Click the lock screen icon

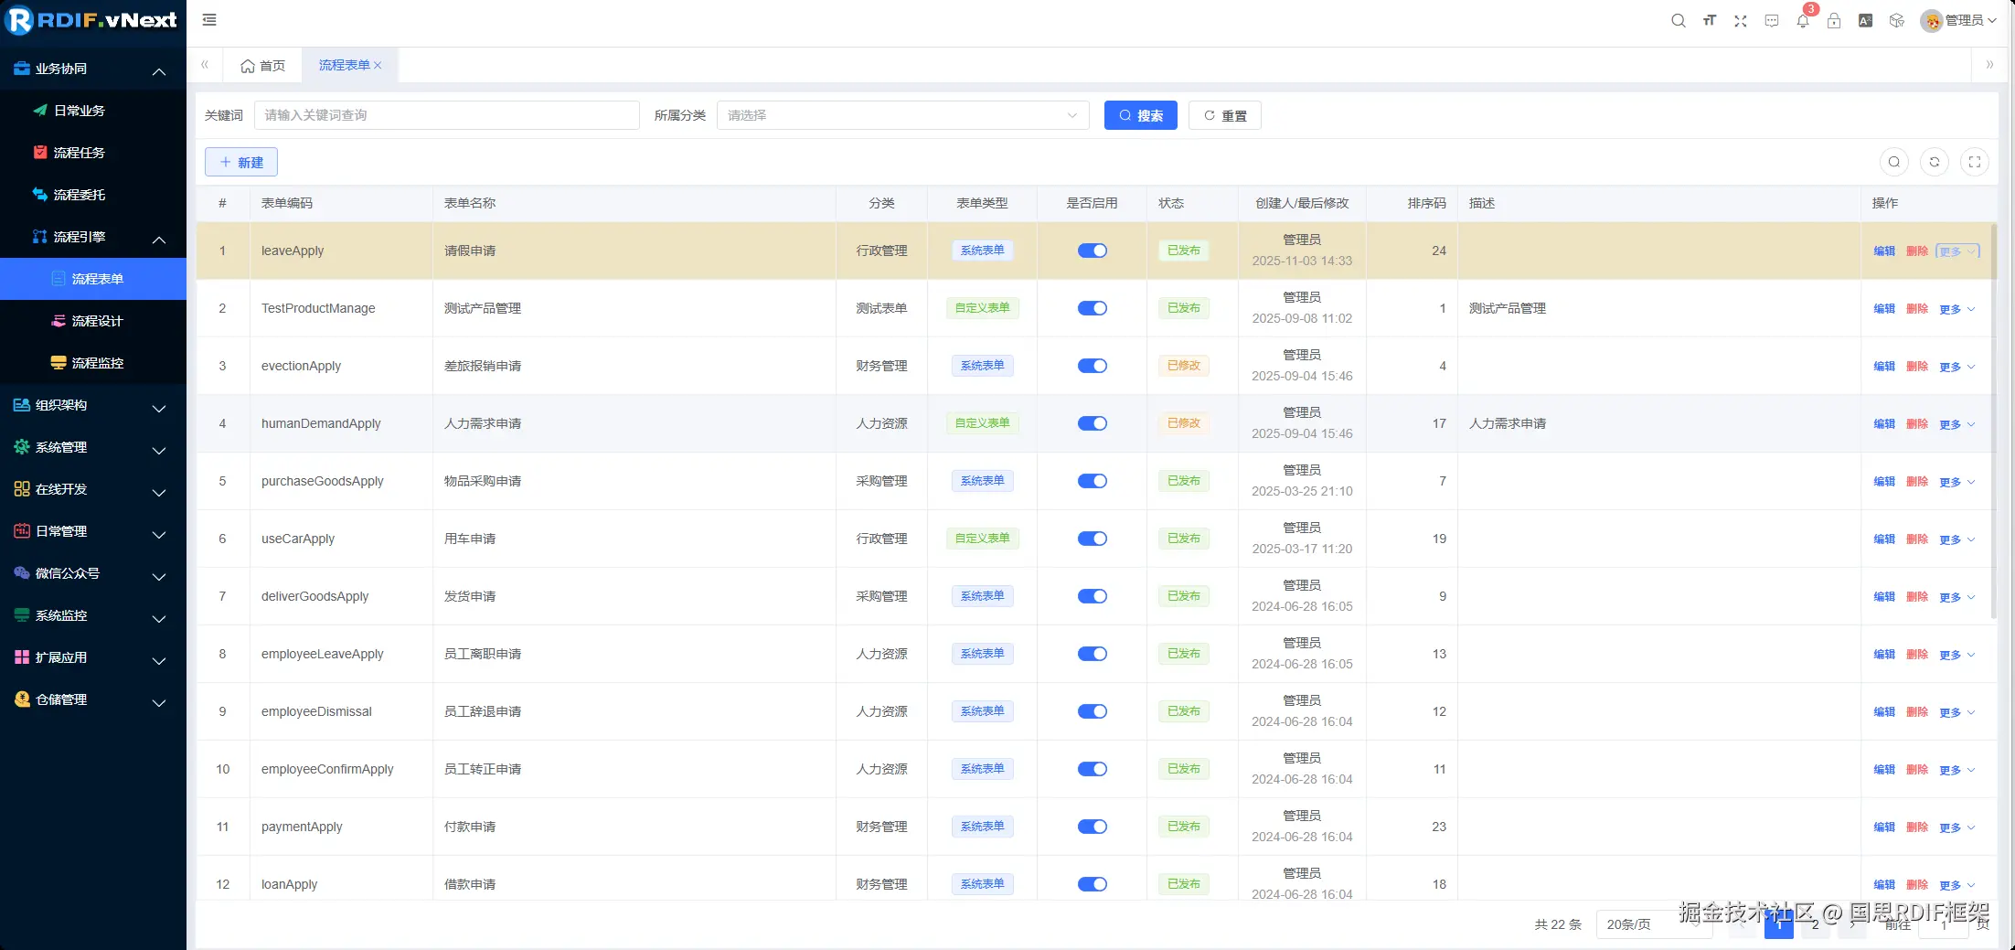[1833, 21]
